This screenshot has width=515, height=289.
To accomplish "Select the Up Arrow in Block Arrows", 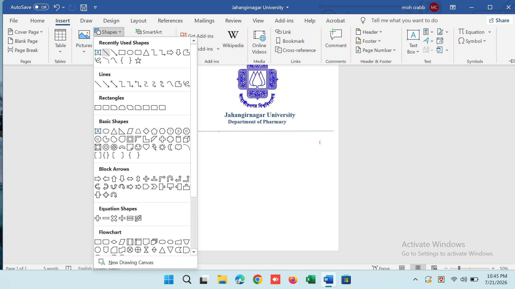I will coord(114,179).
